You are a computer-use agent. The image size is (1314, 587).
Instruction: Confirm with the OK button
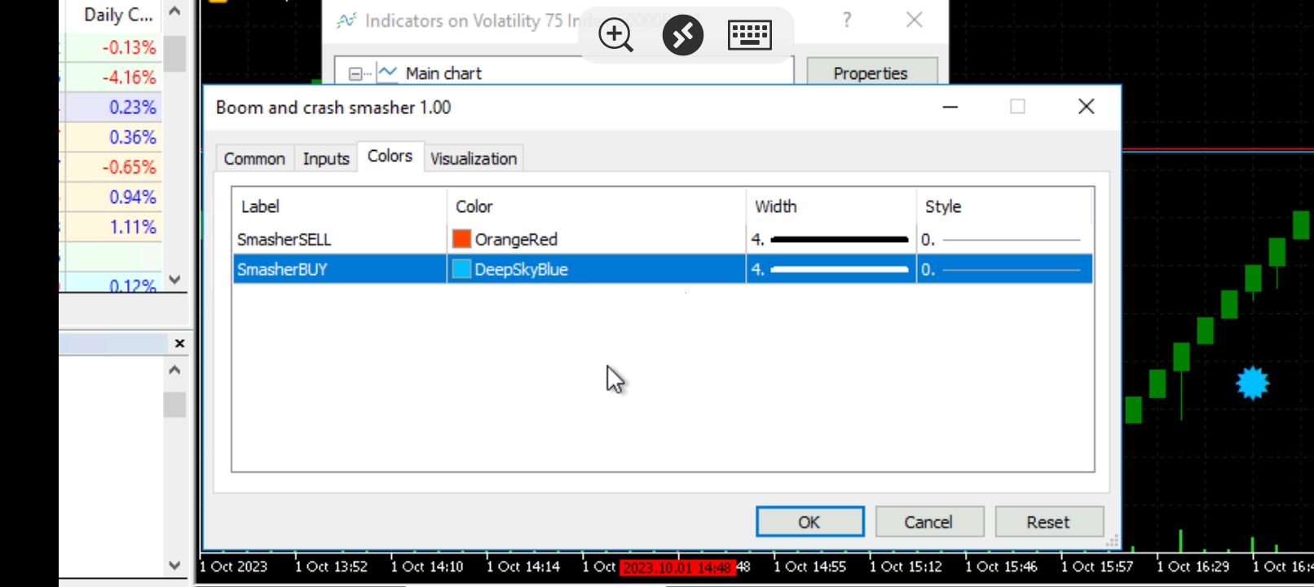pos(809,522)
